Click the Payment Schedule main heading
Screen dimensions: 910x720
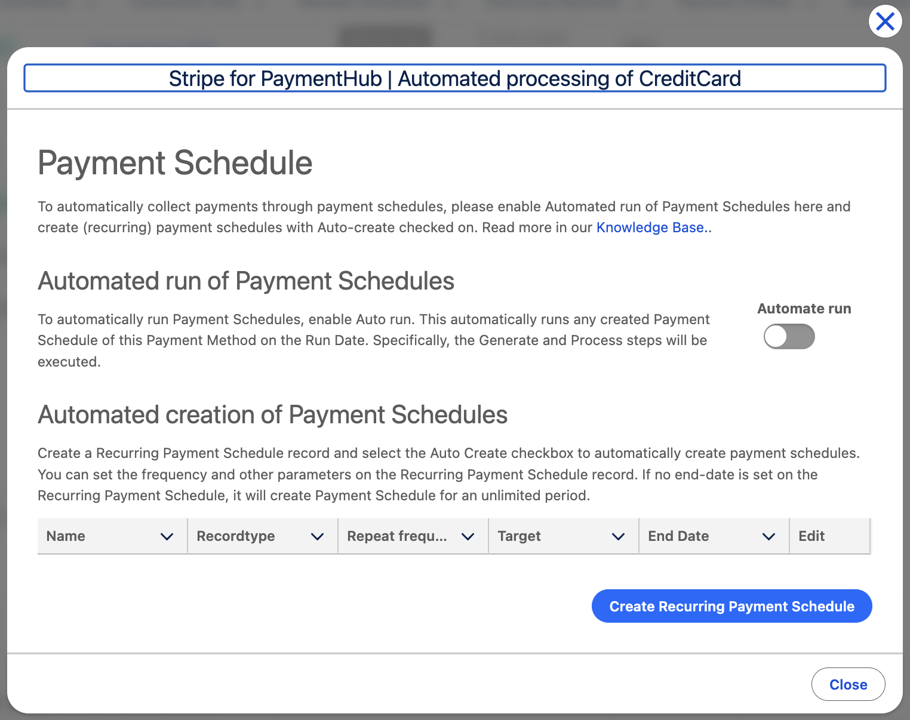tap(175, 163)
